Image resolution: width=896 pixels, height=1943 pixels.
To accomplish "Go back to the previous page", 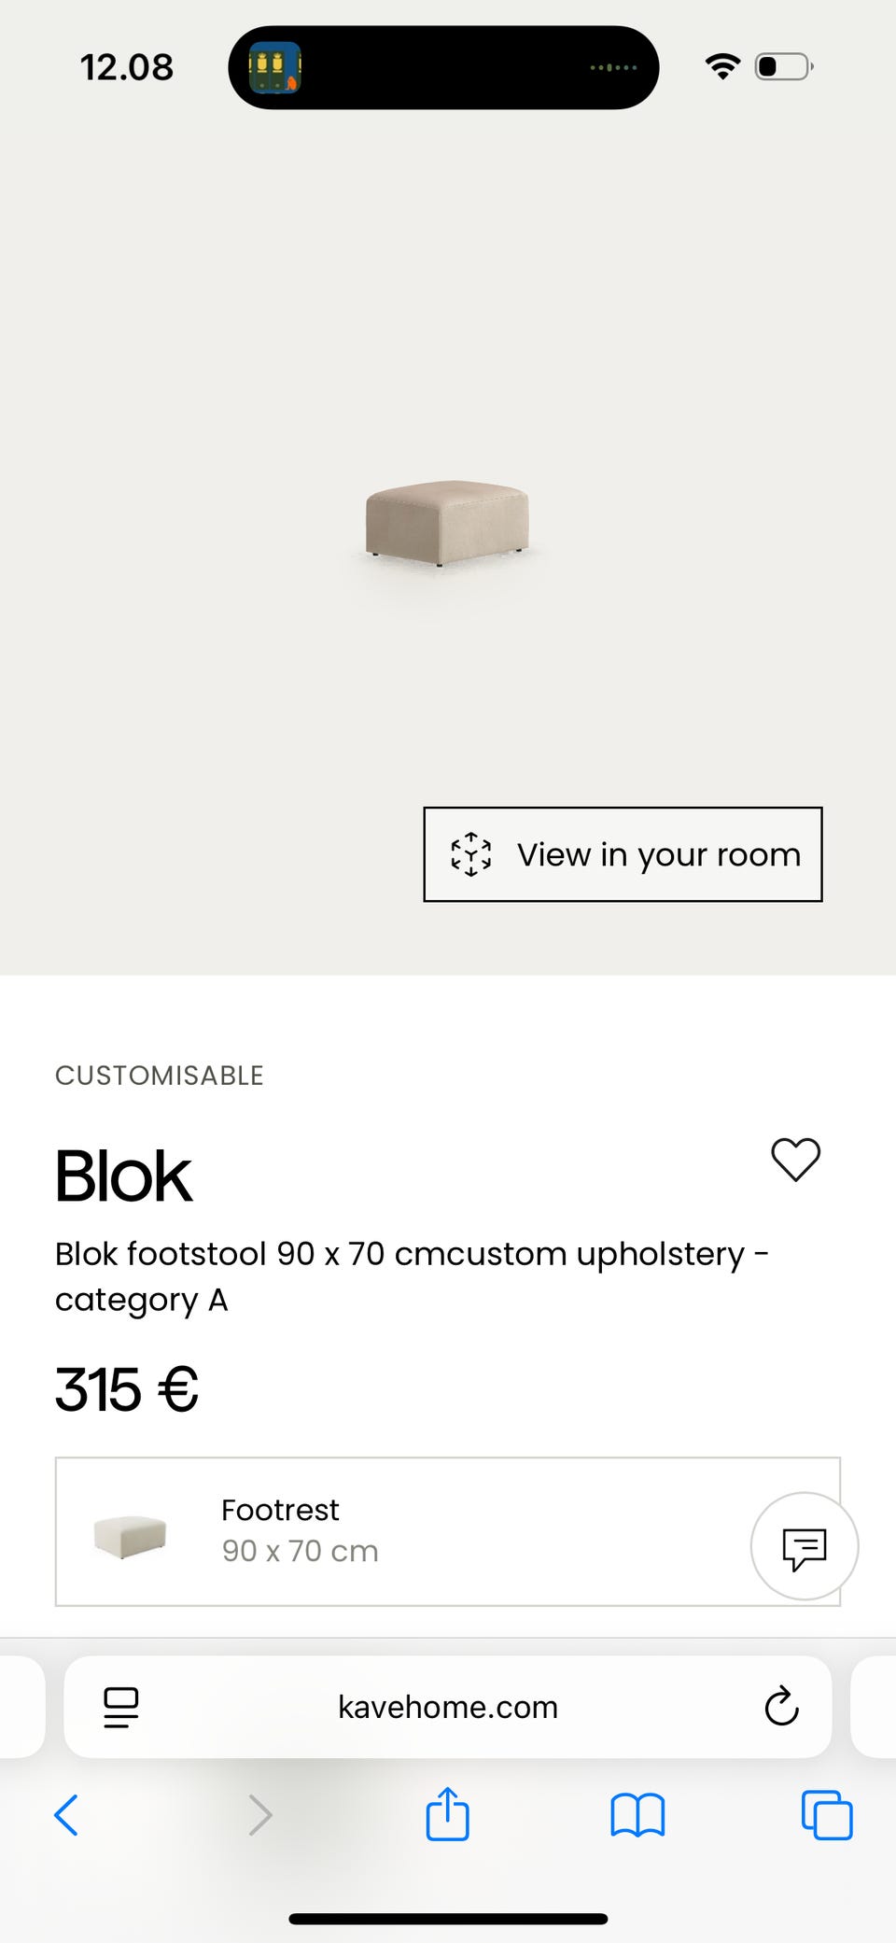I will pos(66,1815).
